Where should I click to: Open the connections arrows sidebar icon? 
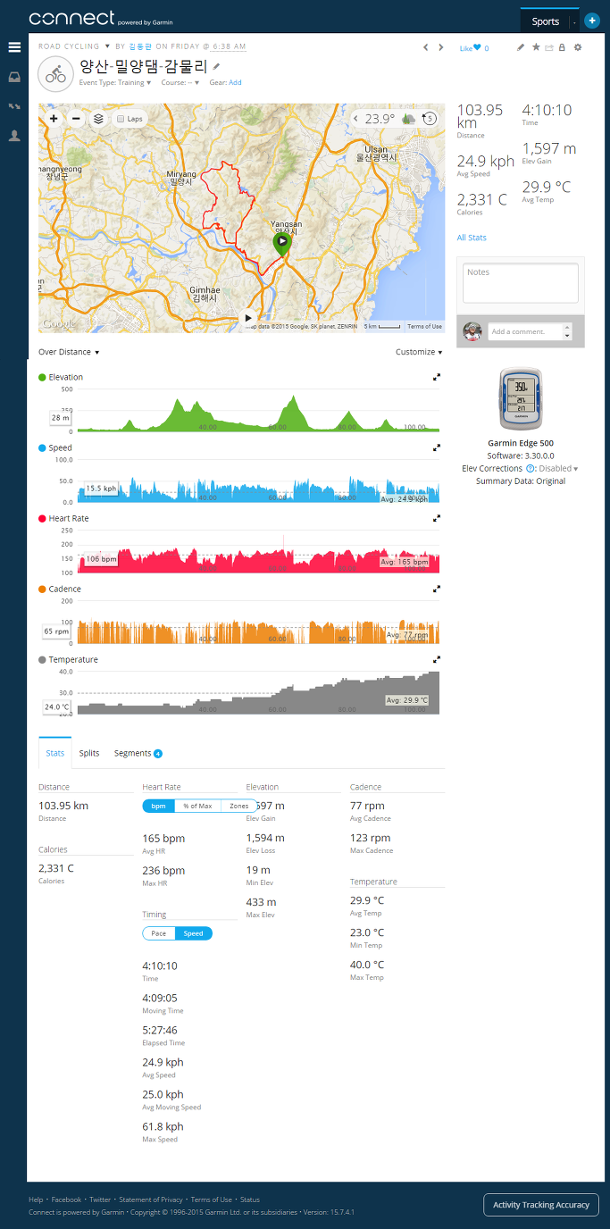click(x=14, y=106)
